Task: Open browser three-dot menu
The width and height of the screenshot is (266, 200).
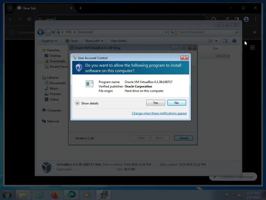Action: 256,19
